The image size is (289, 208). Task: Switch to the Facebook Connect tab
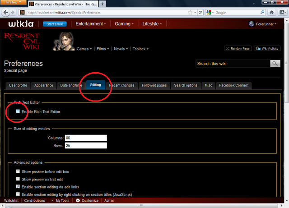coord(234,85)
